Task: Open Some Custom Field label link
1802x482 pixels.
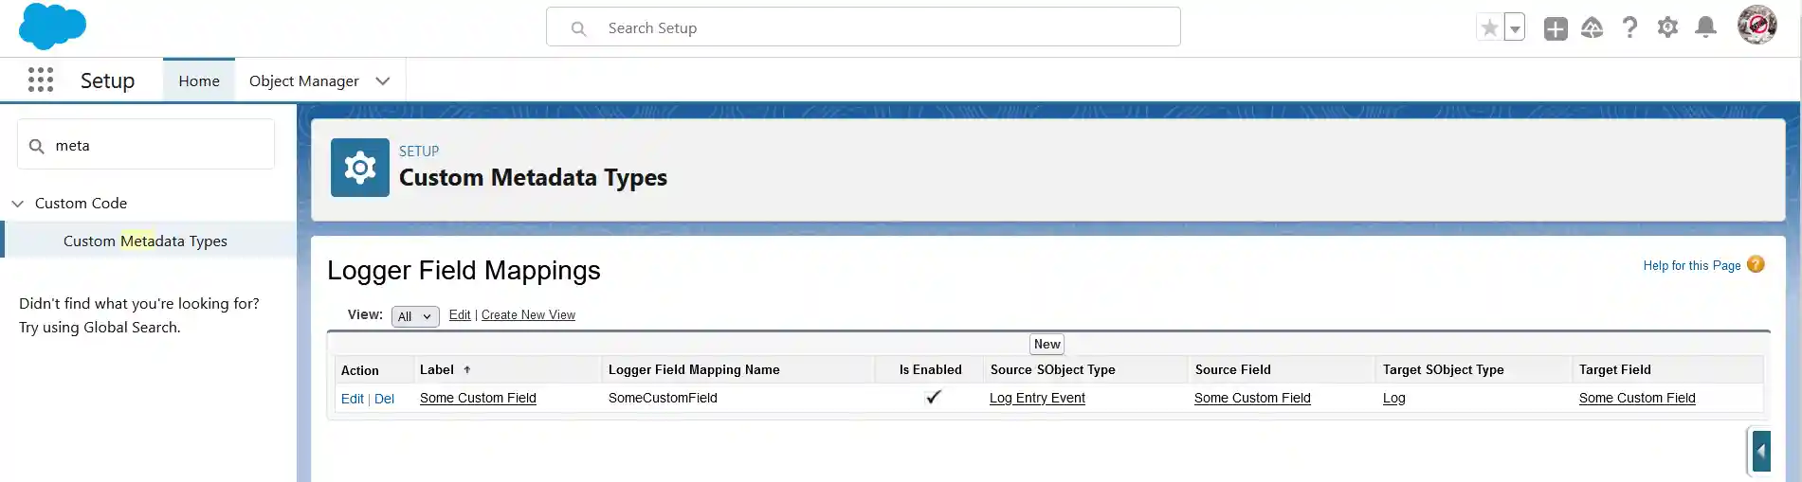Action: click(x=478, y=398)
